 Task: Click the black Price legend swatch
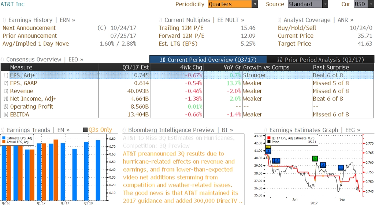pyautogui.click(x=269, y=142)
